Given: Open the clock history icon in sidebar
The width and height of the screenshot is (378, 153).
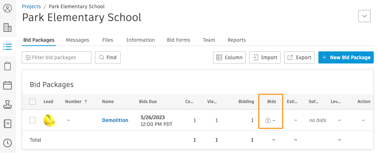Looking at the screenshot, I should pos(7,143).
